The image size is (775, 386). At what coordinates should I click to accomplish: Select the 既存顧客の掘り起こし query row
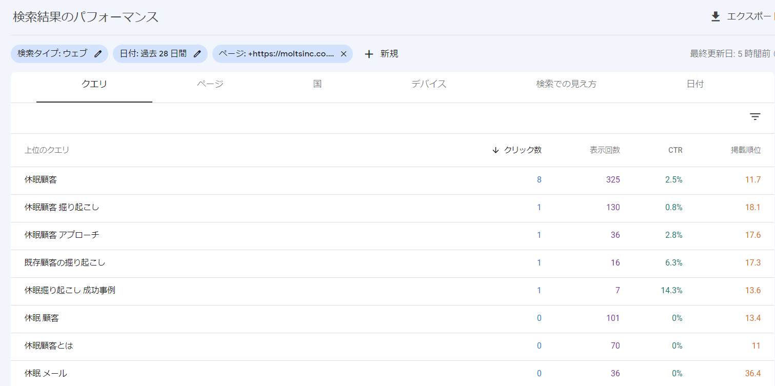pos(65,263)
